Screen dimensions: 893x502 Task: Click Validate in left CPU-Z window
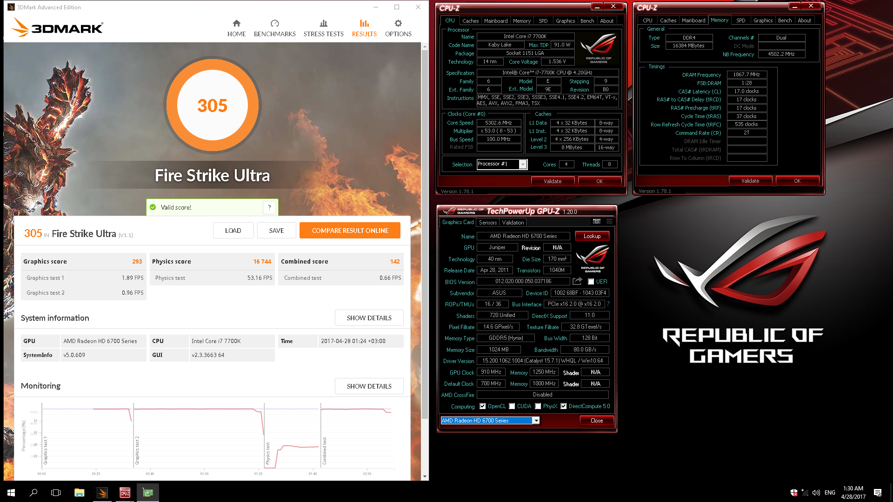(x=553, y=181)
